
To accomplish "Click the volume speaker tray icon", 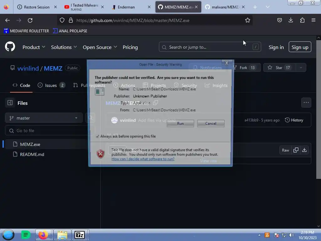I will coord(292,235).
